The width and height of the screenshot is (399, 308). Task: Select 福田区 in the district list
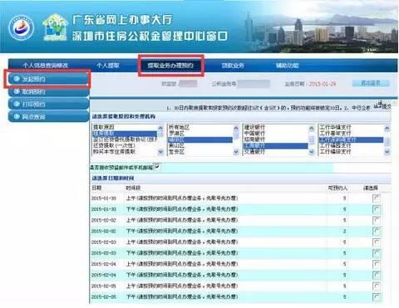200,139
